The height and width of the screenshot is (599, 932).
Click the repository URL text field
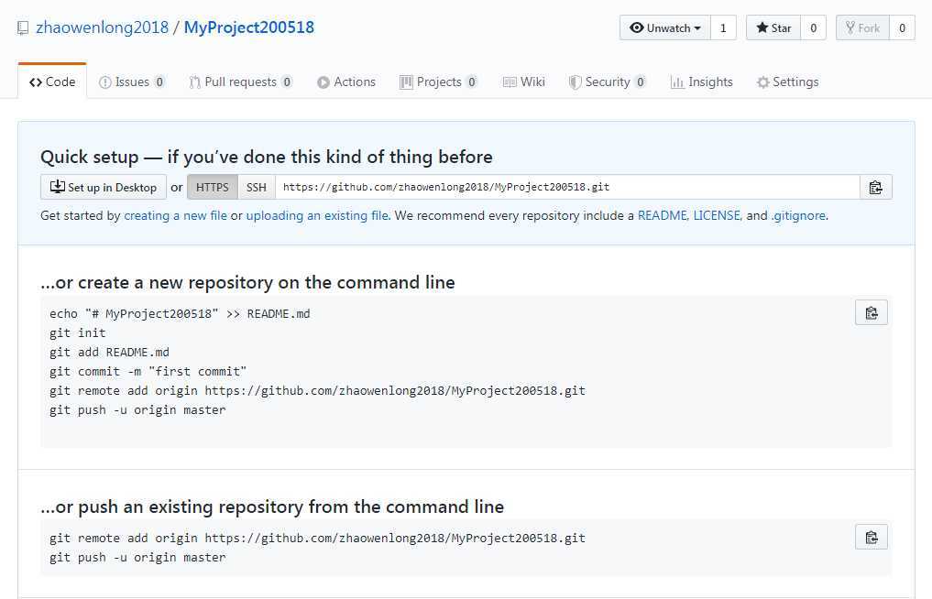[567, 188]
